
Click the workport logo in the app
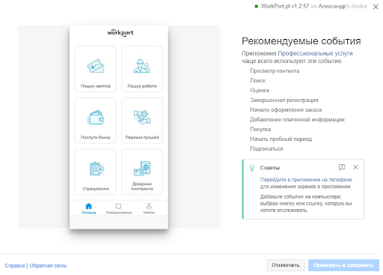120,33
